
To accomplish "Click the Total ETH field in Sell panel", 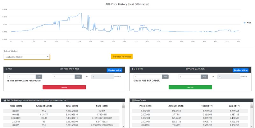I will point(102,77).
